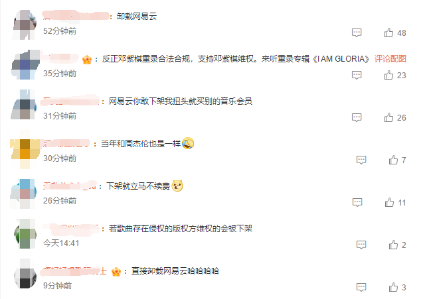Open avatar of the '卸载网易云' commenter
The height and width of the screenshot is (299, 423).
[x=25, y=25]
